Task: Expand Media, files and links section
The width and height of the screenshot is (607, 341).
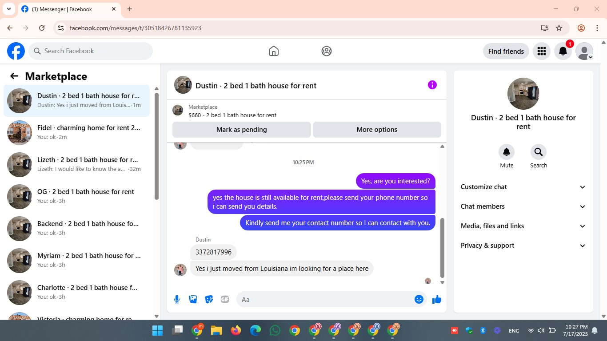Action: click(523, 226)
